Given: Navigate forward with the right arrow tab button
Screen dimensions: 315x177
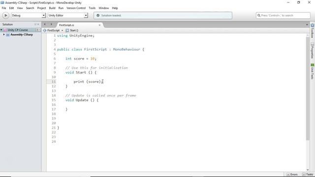Looking at the screenshot, I should (51, 24).
